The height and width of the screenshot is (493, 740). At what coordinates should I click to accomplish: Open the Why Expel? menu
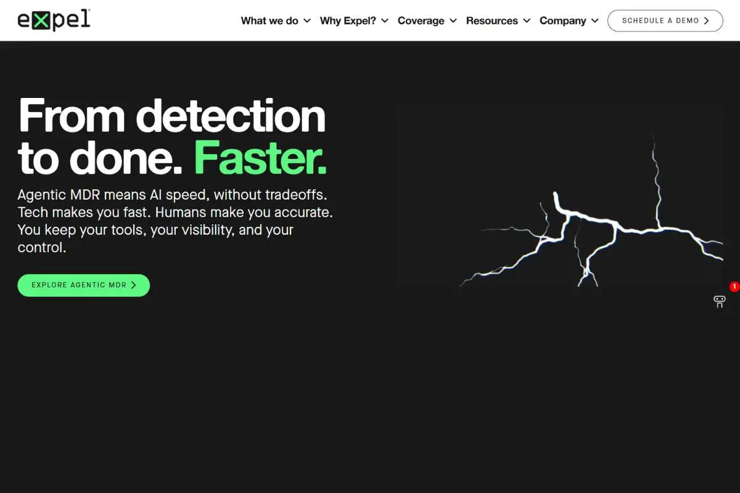pyautogui.click(x=354, y=20)
